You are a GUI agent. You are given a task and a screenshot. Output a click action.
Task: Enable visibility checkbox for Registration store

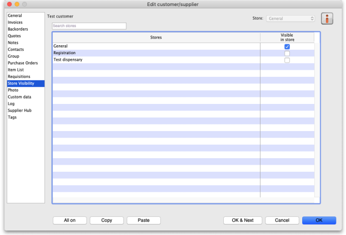(287, 53)
